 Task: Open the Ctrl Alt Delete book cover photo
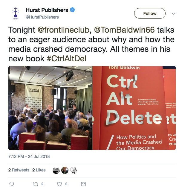click(134, 108)
